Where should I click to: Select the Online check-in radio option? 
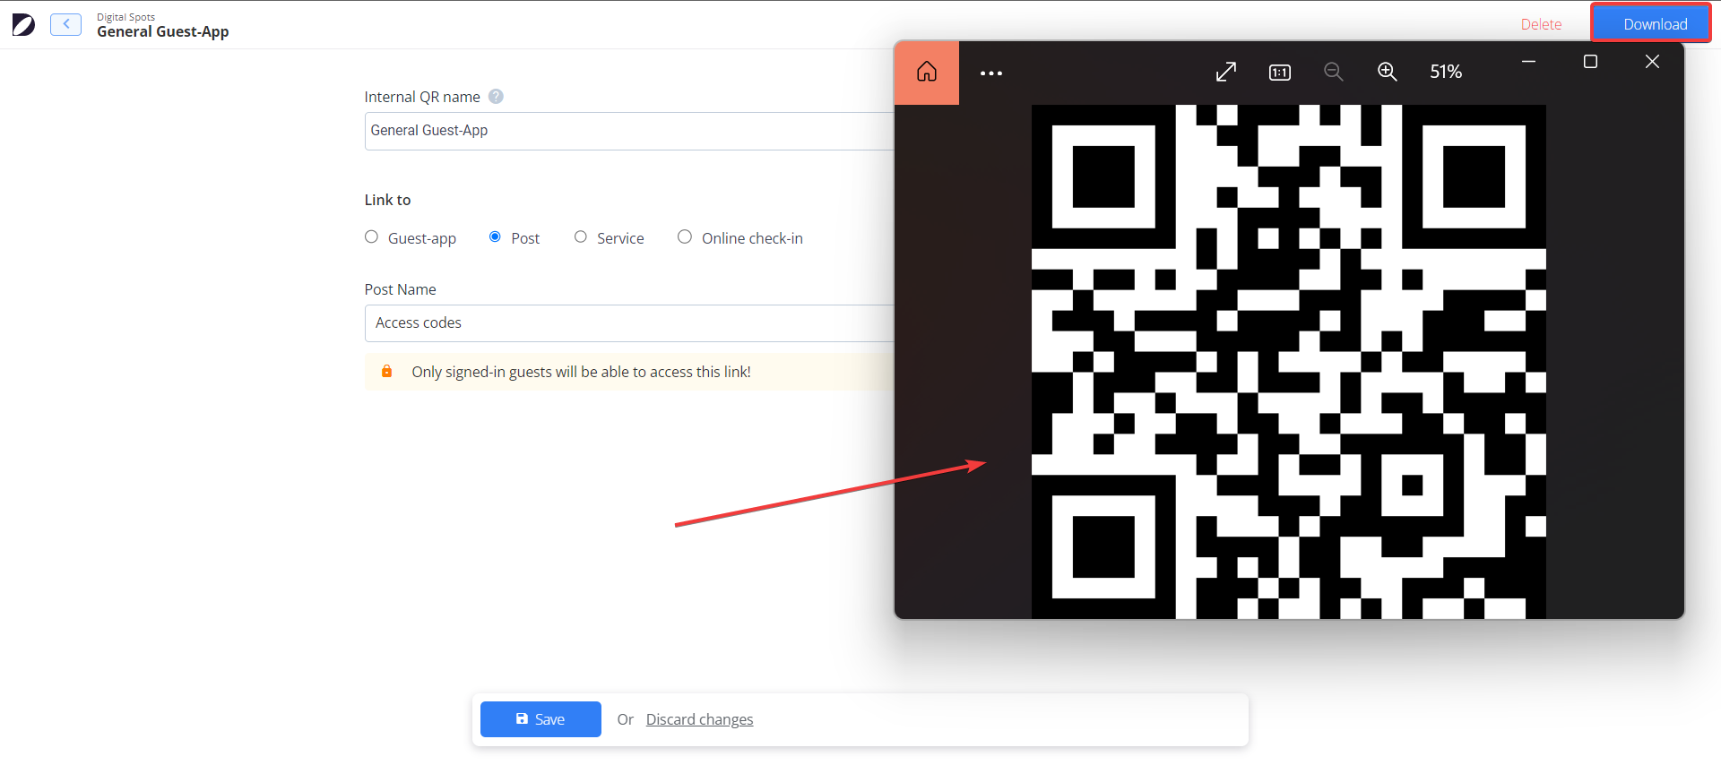[685, 236]
